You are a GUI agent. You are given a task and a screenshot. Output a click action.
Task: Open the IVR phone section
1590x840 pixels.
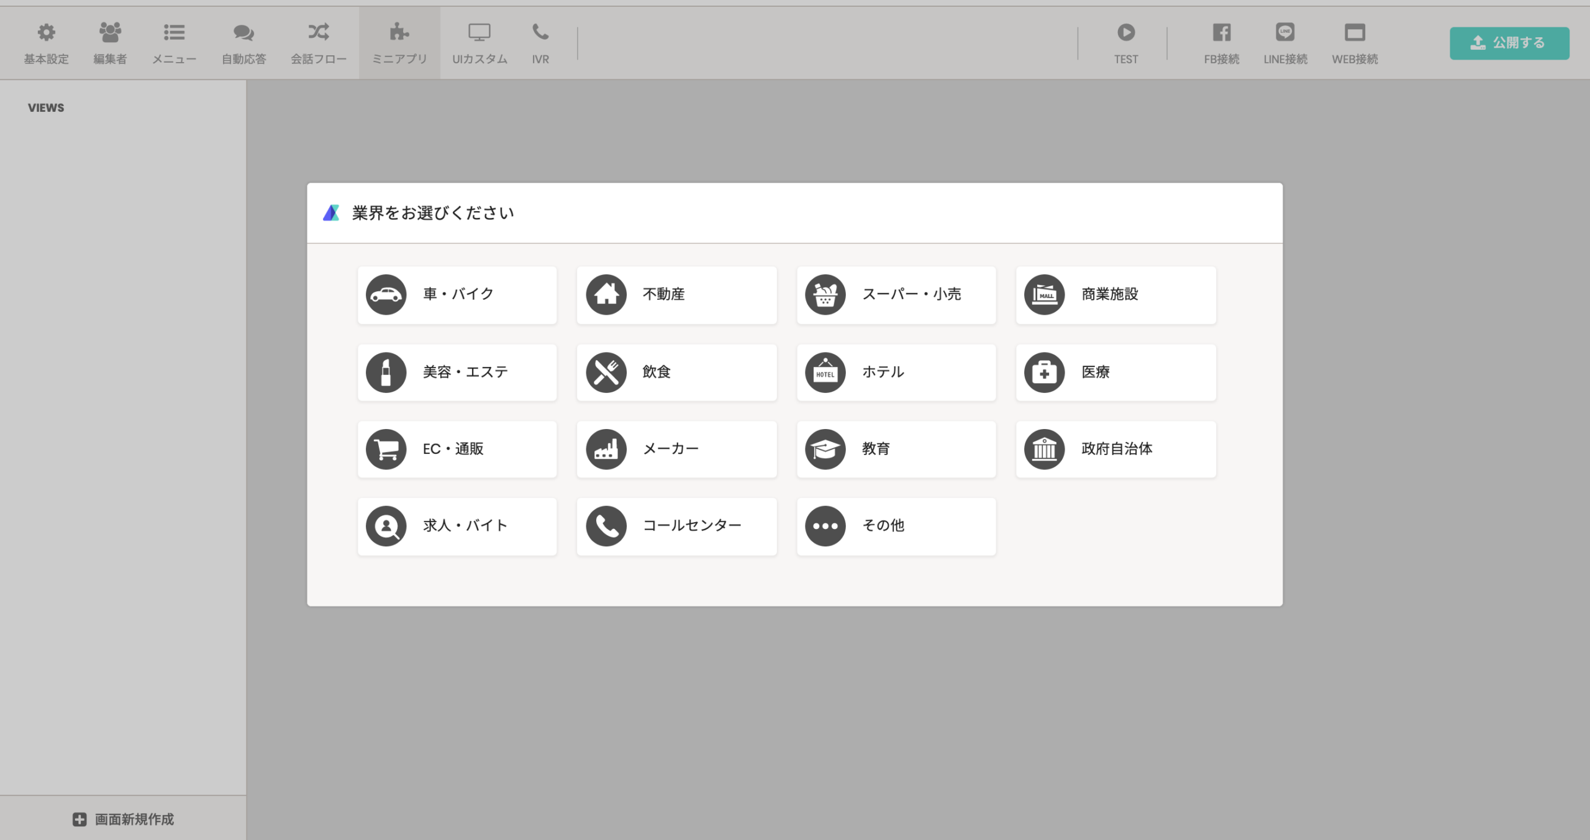tap(540, 43)
